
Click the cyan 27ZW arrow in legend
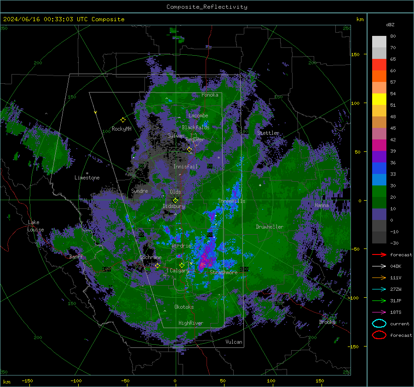[379, 289]
